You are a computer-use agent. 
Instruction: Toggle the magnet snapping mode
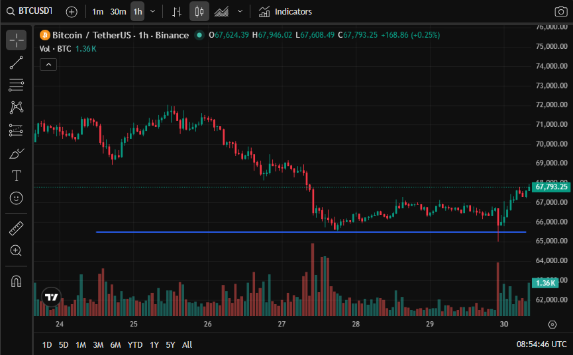click(x=16, y=282)
